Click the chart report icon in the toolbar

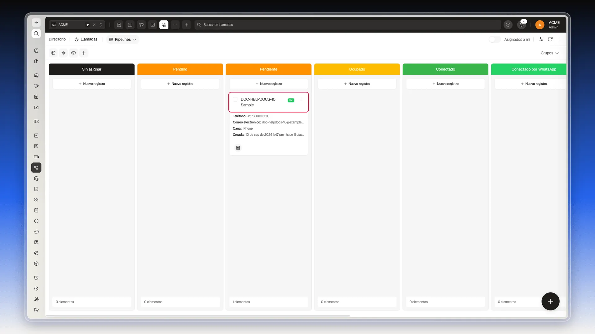click(53, 53)
